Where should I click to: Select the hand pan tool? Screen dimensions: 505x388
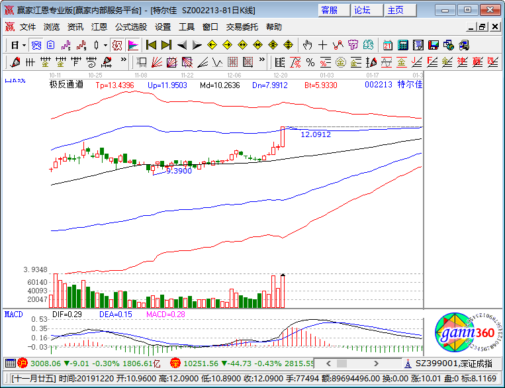[x=308, y=45]
